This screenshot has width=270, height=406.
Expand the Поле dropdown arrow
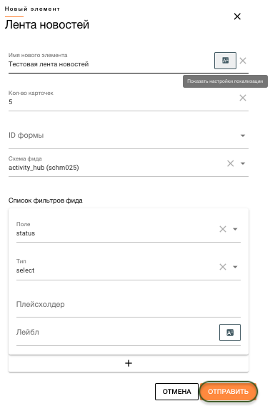235,229
